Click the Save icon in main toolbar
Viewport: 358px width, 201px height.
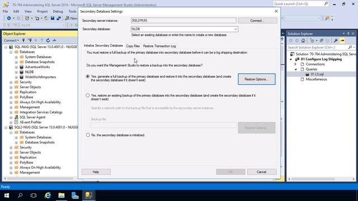coord(53,18)
